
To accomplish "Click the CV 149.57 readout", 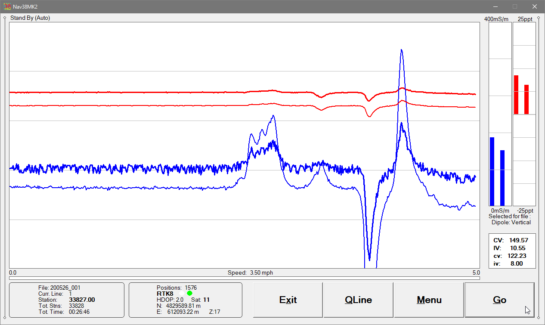I will click(x=511, y=240).
